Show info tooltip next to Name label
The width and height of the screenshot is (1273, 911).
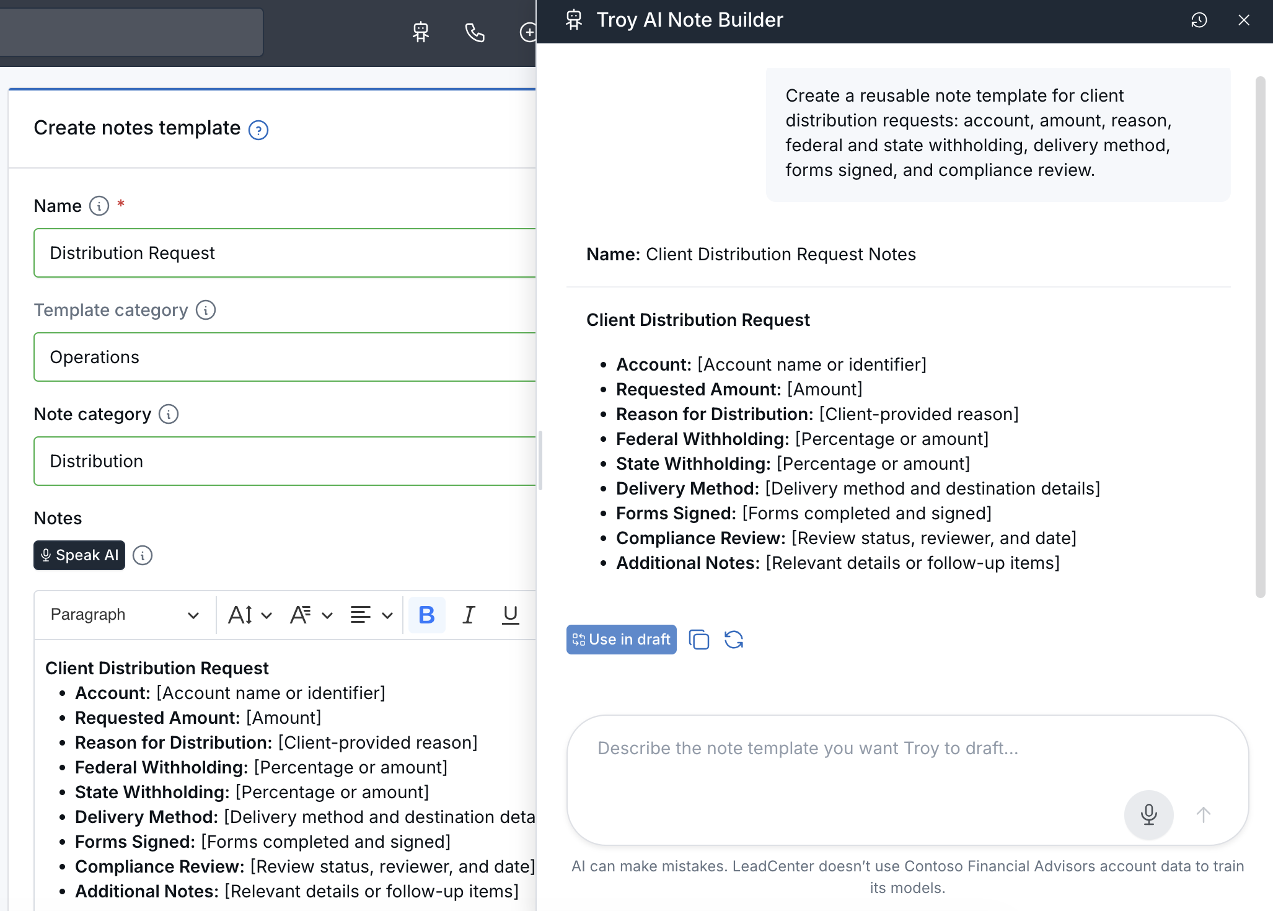[99, 206]
